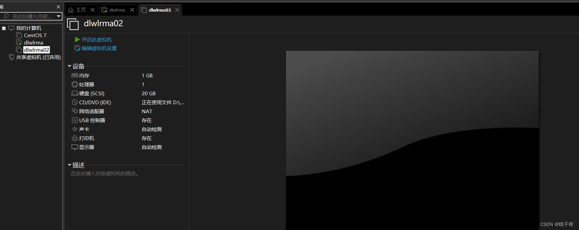The image size is (579, 230).
Task: Click the magnifier icon in library search
Action: (x=6, y=16)
